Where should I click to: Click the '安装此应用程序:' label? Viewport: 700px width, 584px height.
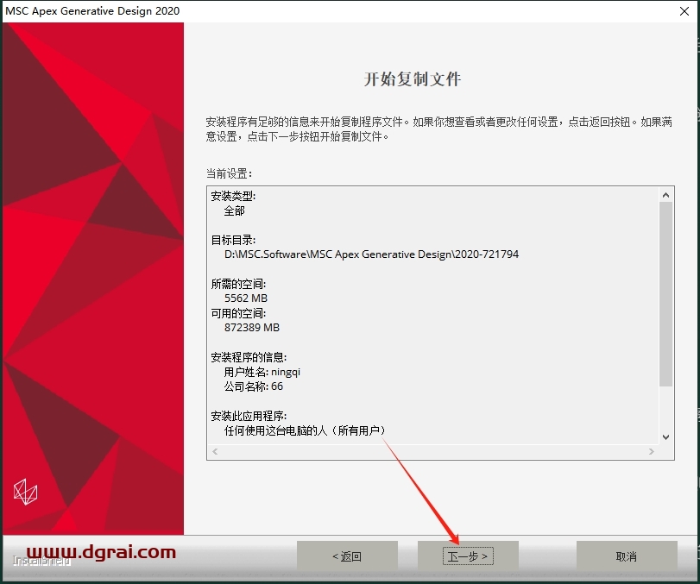click(249, 416)
